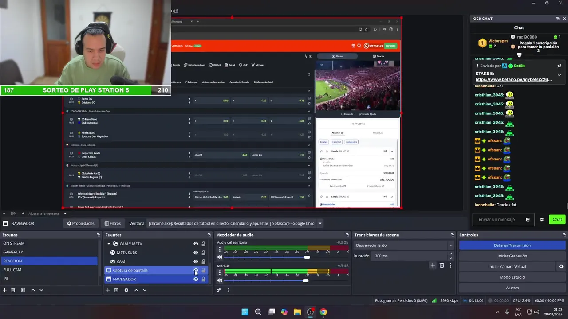Viewport: 568px width, 319px height.
Task: Open source Filtros button
Action: pyautogui.click(x=112, y=223)
